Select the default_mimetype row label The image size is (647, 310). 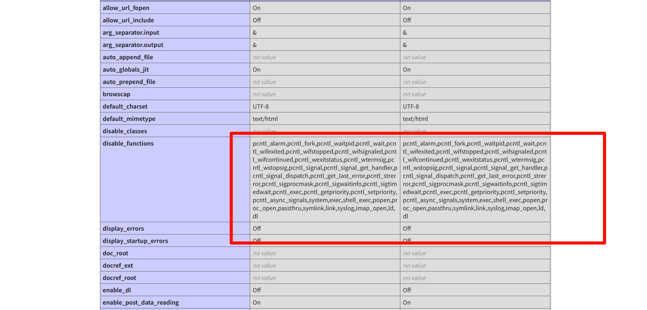coord(129,119)
